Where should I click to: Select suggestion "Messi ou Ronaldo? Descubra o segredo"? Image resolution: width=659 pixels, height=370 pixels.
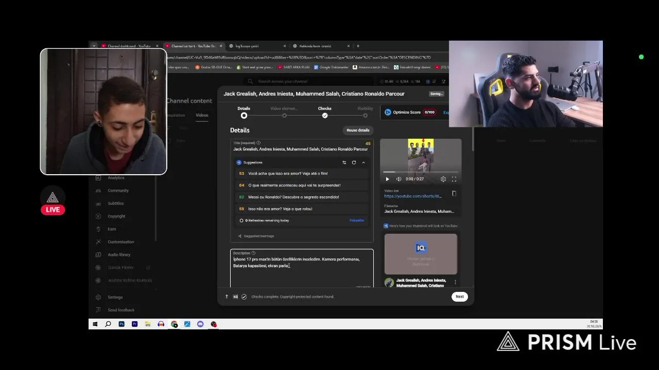pos(303,197)
